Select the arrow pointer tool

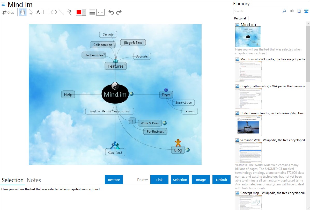click(x=31, y=12)
